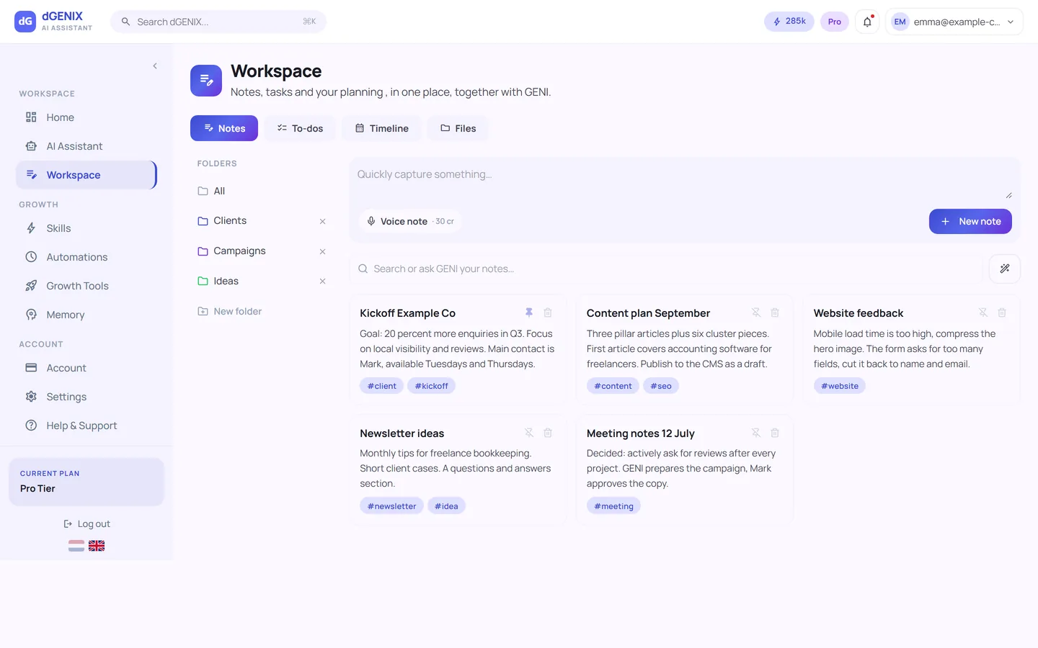Click the #content tag
The image size is (1038, 648).
(x=613, y=386)
